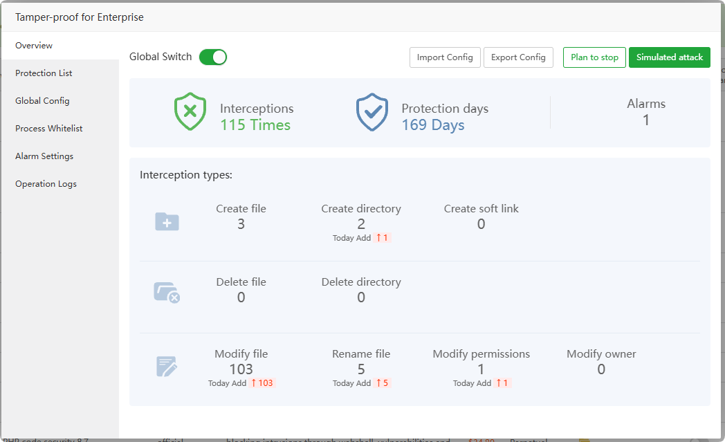
Task: View the Operation Logs tab
Action: tap(46, 184)
